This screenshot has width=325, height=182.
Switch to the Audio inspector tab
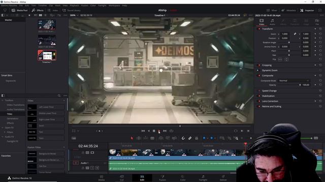[x=272, y=22]
